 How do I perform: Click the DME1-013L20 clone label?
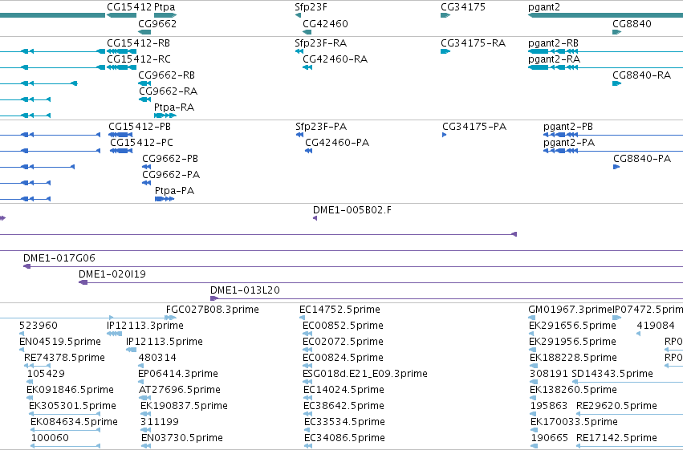[246, 290]
